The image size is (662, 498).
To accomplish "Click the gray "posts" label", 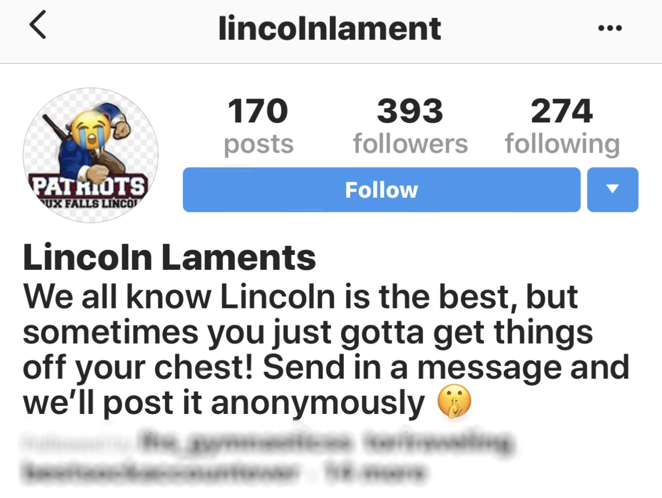I will [259, 144].
